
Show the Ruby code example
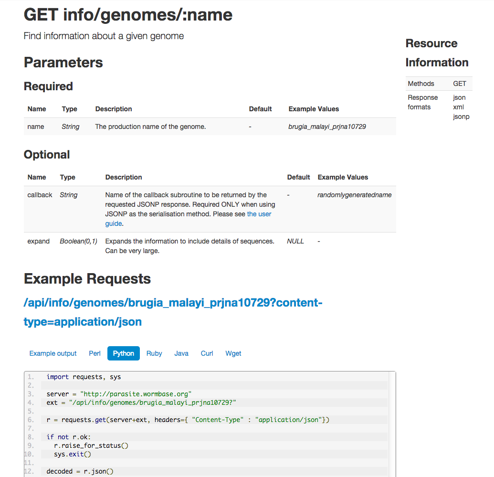(154, 353)
